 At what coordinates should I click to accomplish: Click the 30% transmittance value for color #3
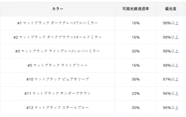pos(136,51)
